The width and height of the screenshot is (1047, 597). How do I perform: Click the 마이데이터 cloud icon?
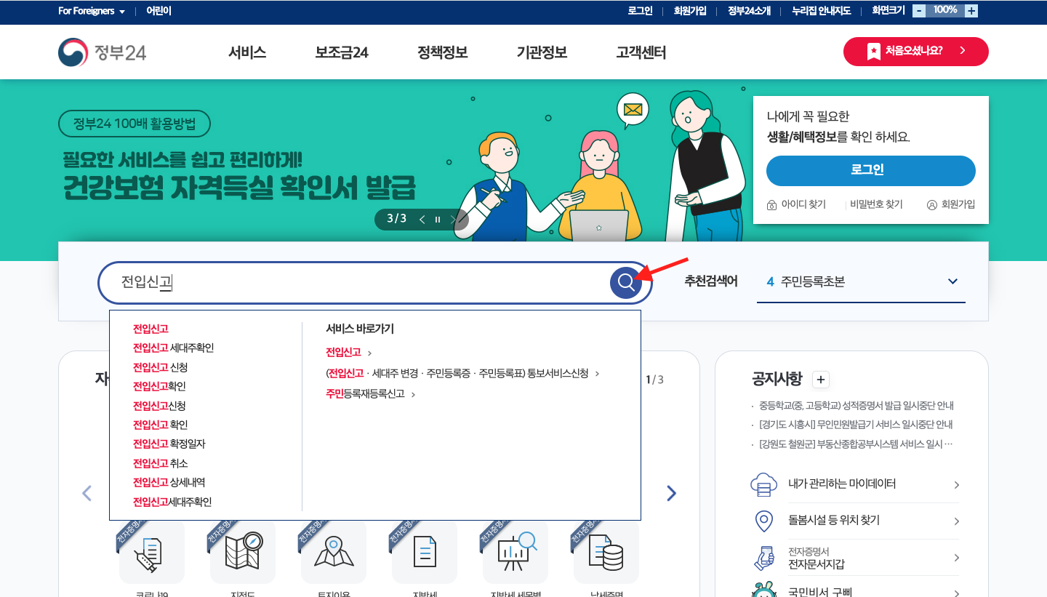[763, 484]
